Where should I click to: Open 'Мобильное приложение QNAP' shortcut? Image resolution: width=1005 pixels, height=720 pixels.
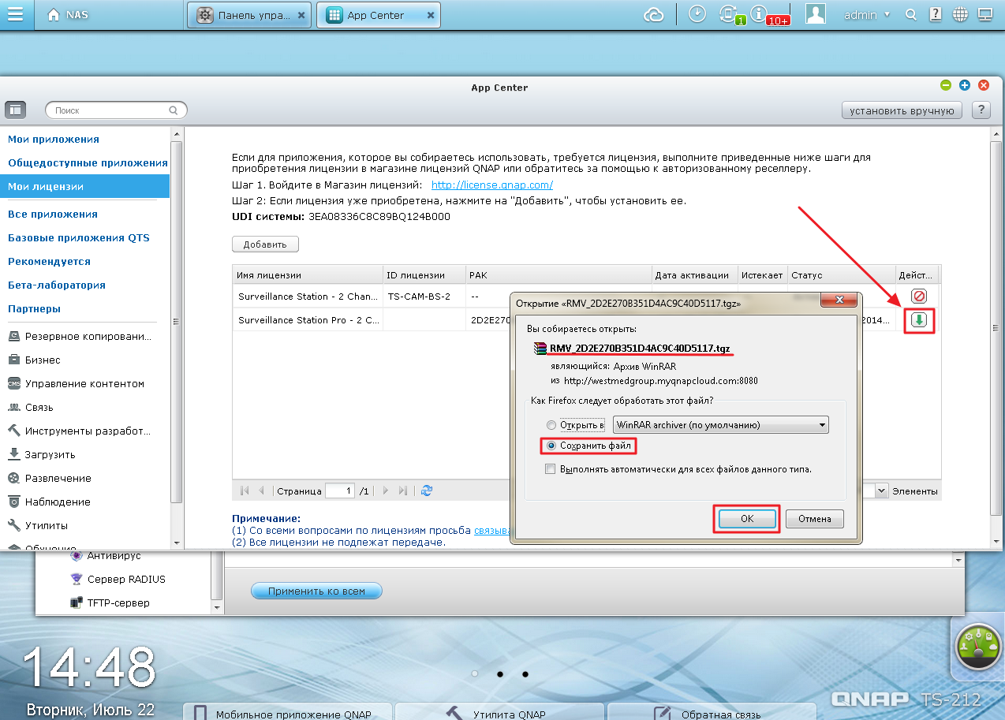288,711
